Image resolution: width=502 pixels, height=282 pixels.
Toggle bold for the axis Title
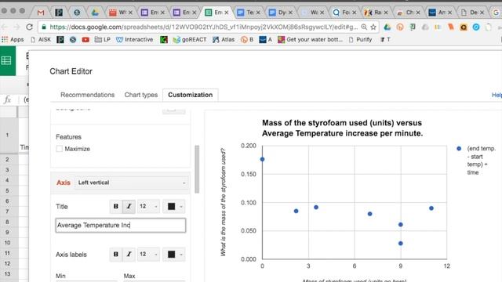[x=116, y=206]
